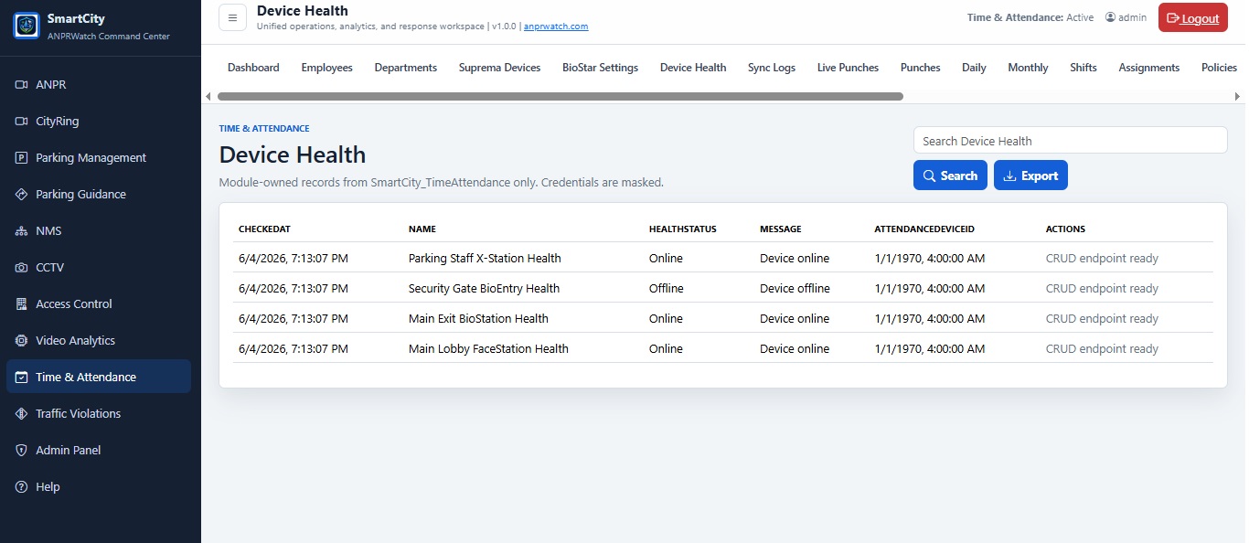Click the red Logout button

coord(1192,18)
